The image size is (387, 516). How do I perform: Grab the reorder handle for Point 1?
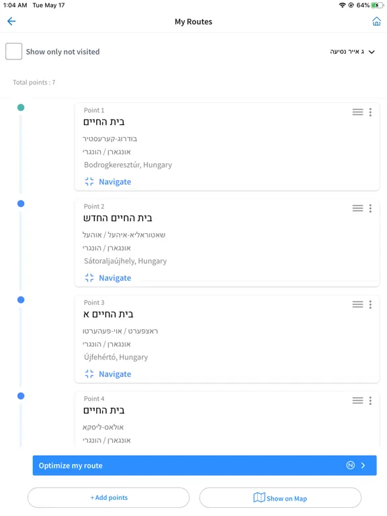pyautogui.click(x=357, y=112)
